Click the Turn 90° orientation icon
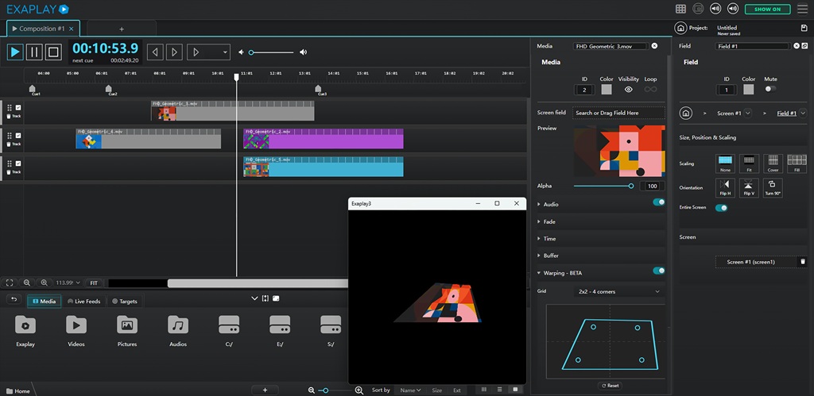The width and height of the screenshot is (814, 396). coord(773,187)
